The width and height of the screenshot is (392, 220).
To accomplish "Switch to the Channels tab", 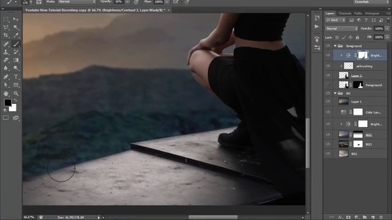I will click(345, 13).
